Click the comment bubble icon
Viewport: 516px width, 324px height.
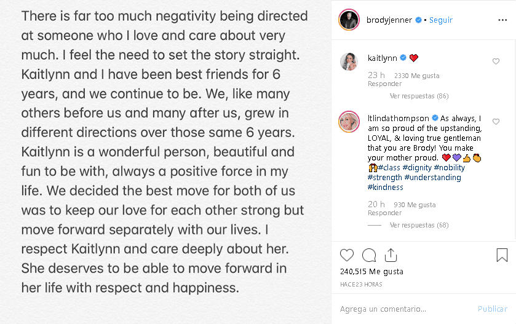369,255
